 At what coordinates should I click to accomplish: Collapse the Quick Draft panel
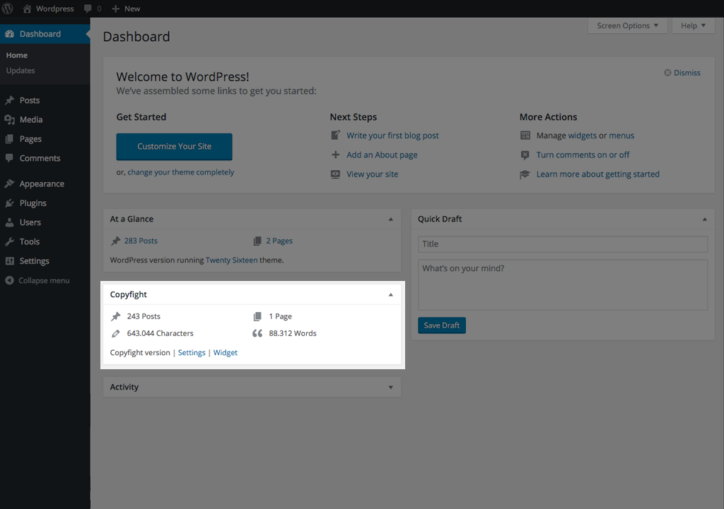pos(705,220)
